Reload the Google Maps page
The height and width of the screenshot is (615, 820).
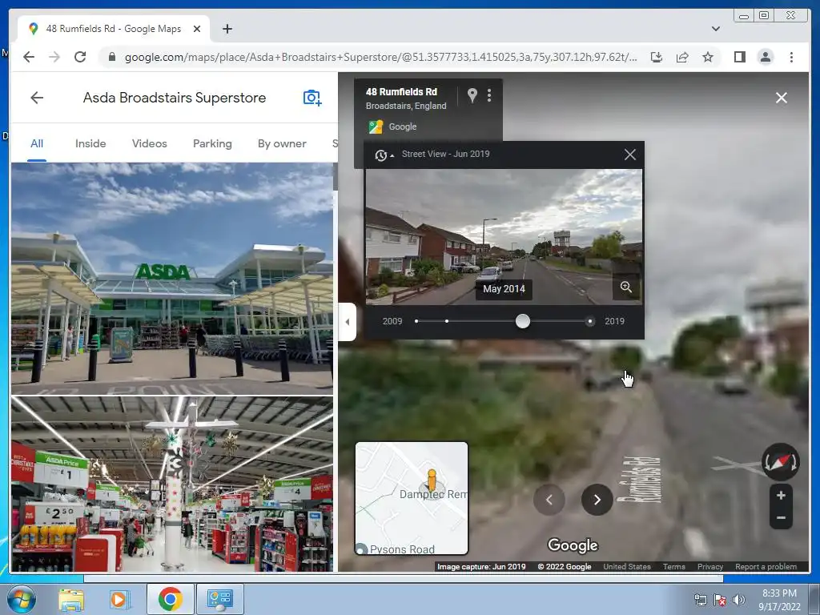80,57
